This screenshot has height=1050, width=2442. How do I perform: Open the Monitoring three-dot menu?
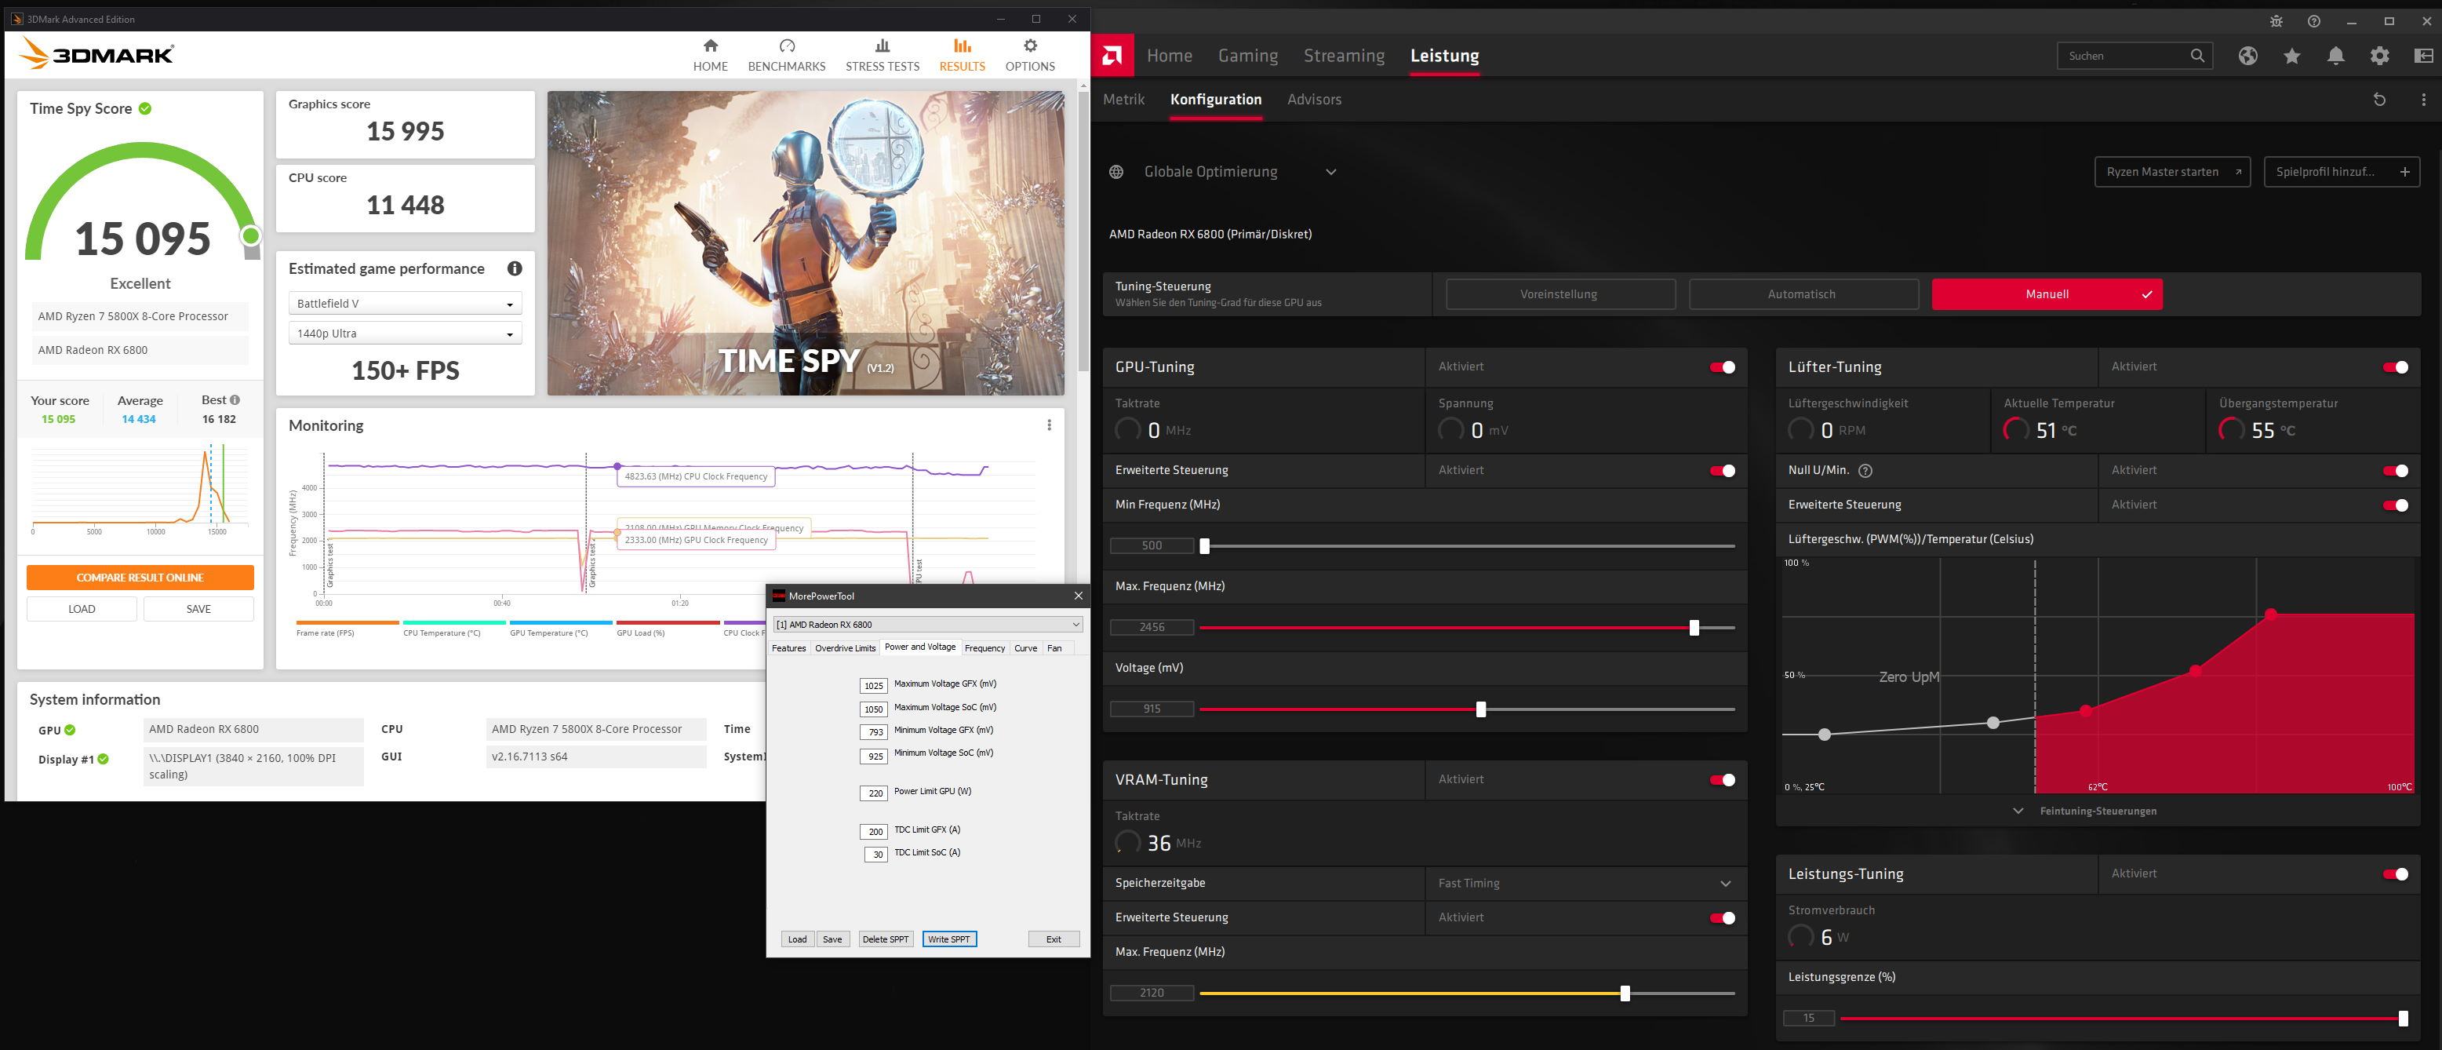click(x=1049, y=425)
